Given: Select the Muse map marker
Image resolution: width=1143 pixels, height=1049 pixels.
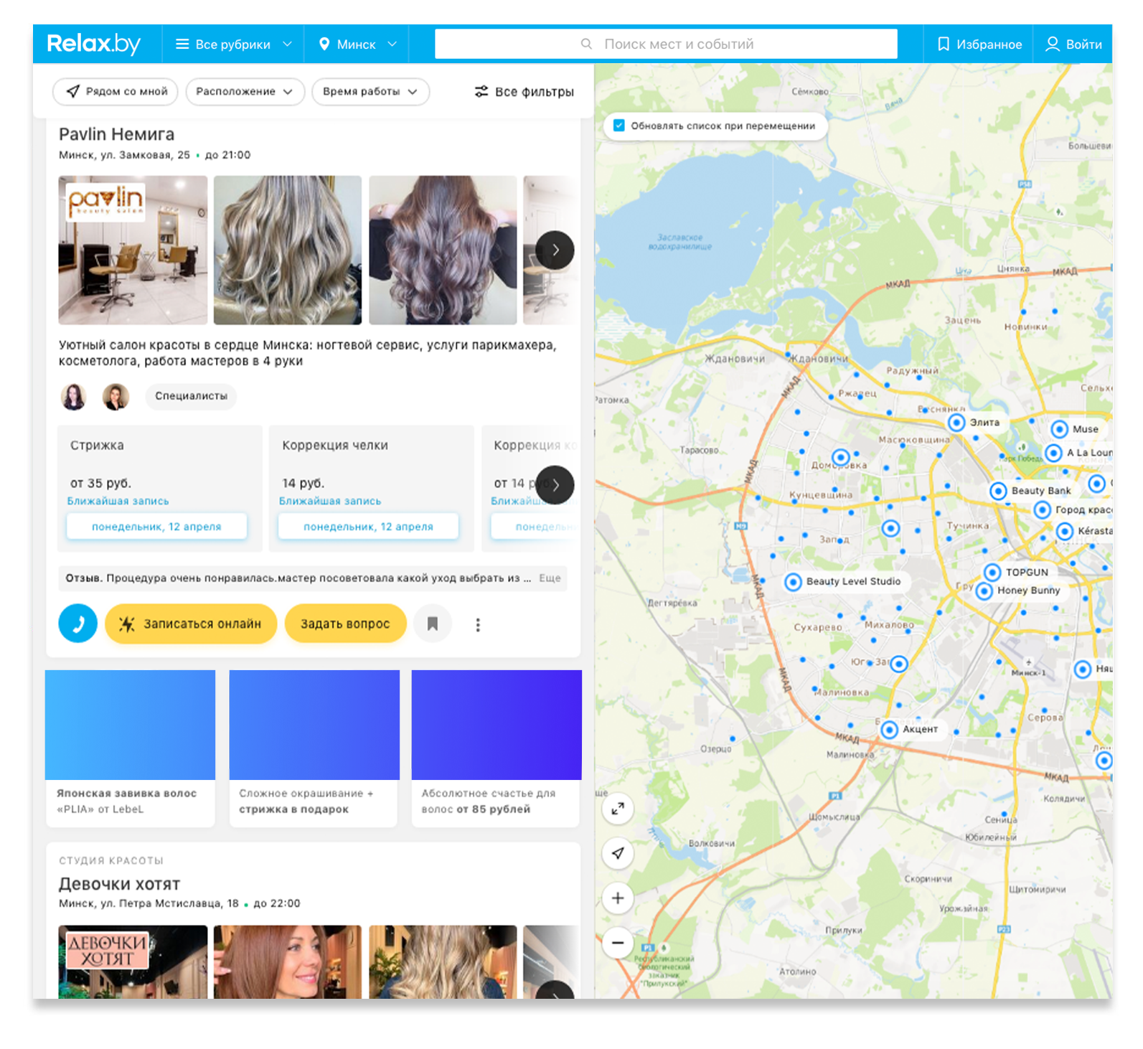Looking at the screenshot, I should tap(1060, 429).
